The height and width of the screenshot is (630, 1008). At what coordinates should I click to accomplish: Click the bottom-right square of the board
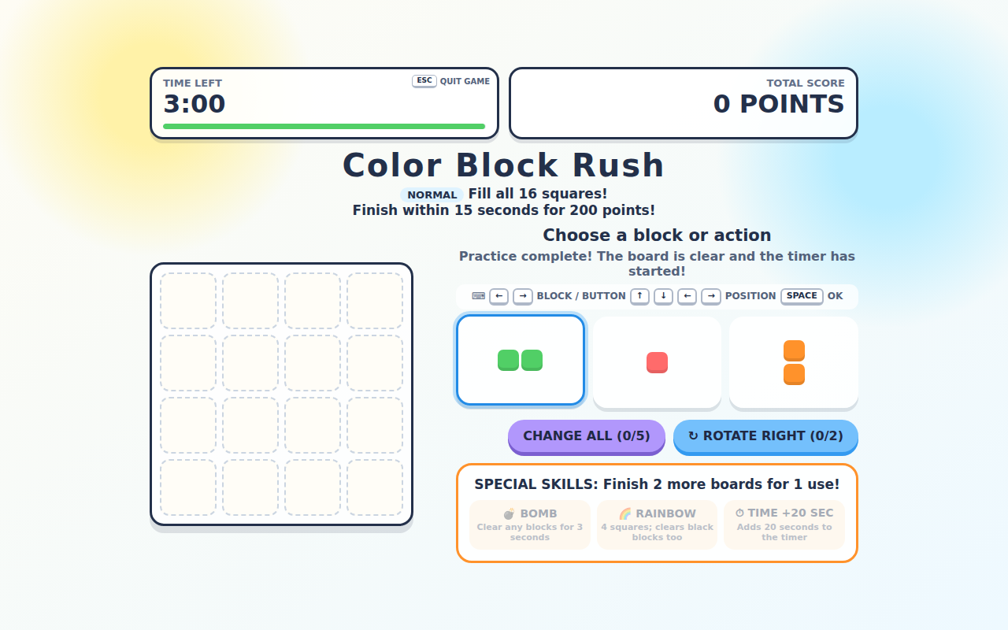tap(375, 487)
